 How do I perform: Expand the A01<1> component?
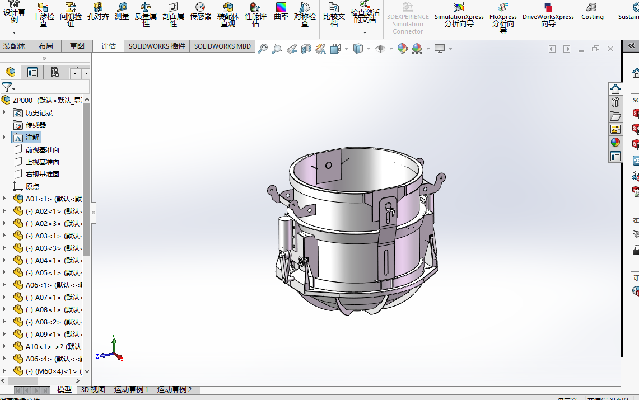4,199
